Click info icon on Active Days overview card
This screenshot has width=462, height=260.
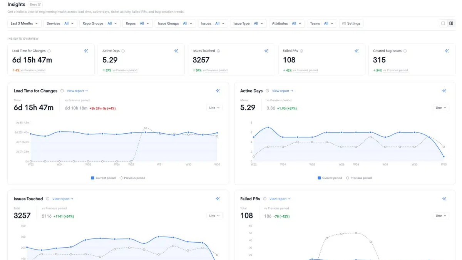point(123,51)
